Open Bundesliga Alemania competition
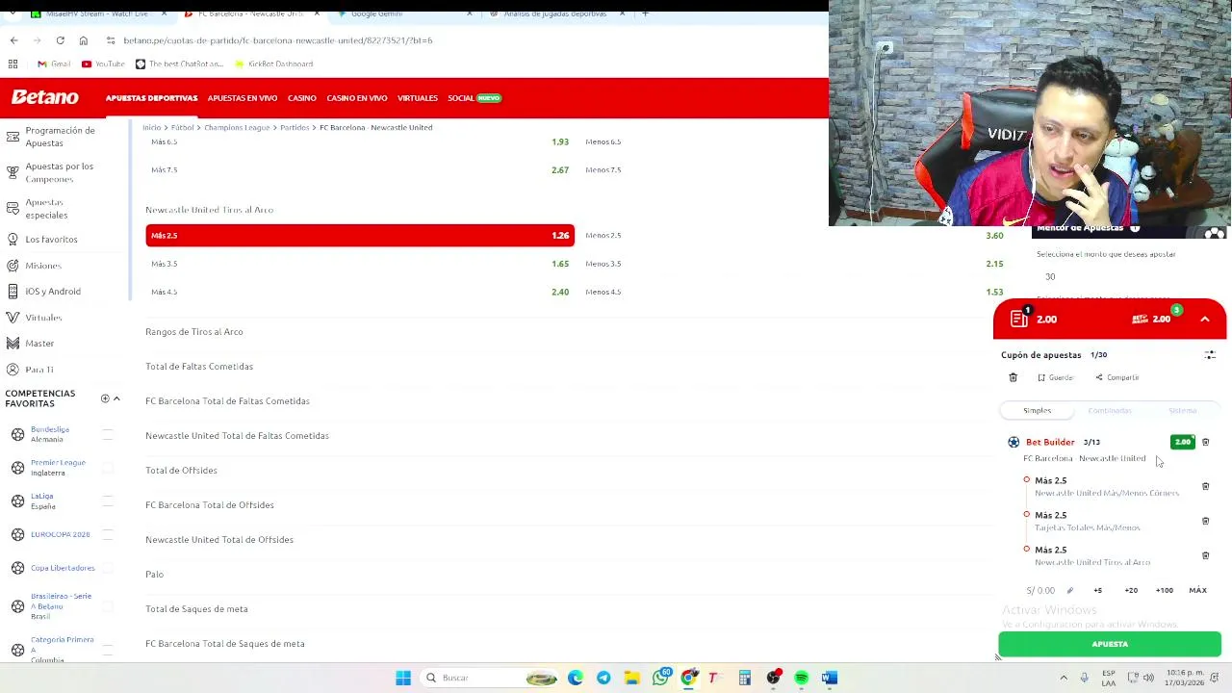 pyautogui.click(x=49, y=434)
